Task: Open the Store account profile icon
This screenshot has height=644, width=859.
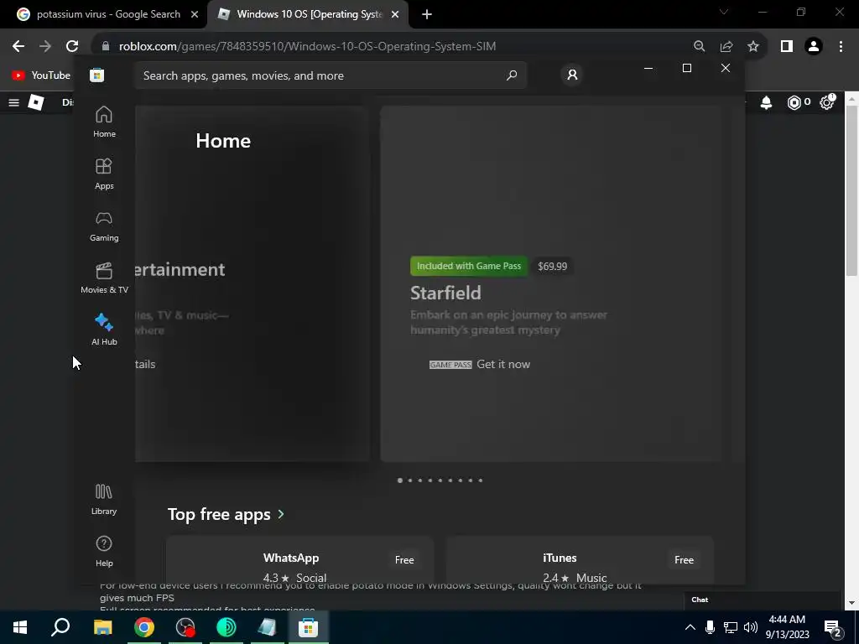Action: click(x=572, y=75)
